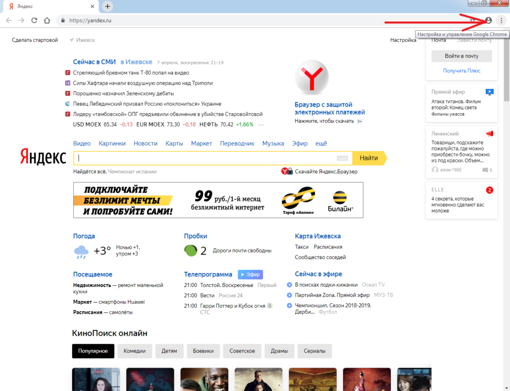510x391 pixels.
Task: Click the Завести почту link
Action: pos(475,40)
